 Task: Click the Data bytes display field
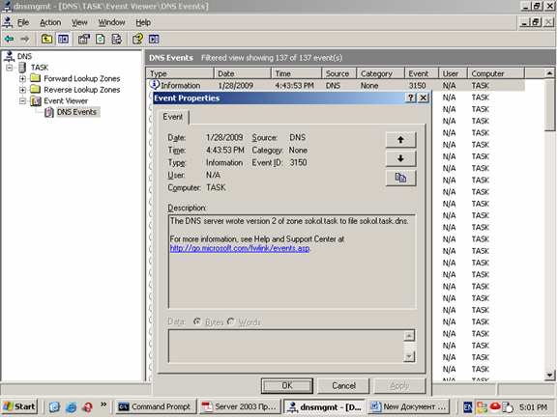[x=285, y=346]
